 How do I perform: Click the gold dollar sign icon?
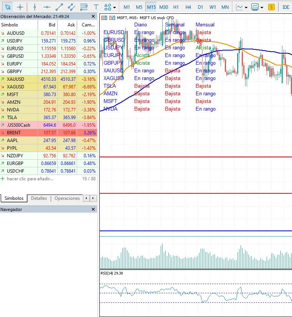point(271,7)
